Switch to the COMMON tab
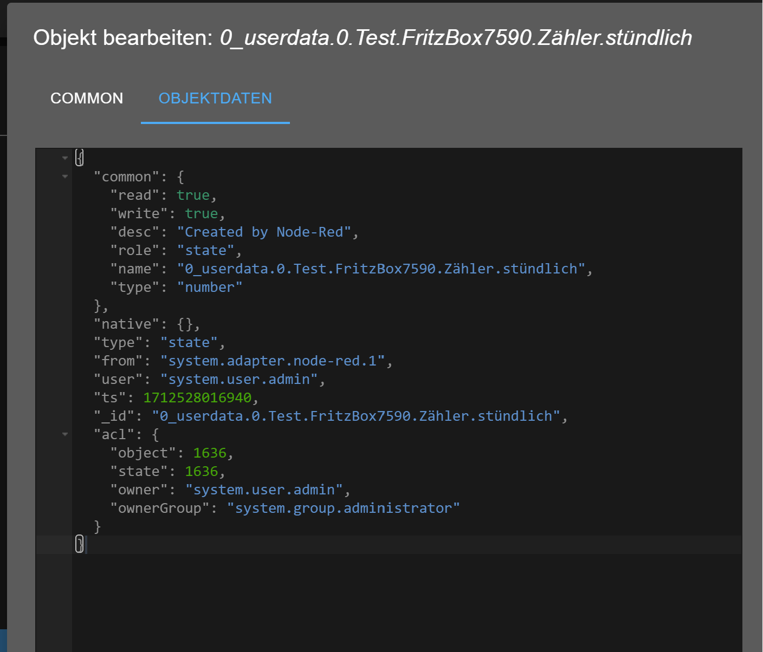Viewport: 763px width, 652px height. (87, 98)
